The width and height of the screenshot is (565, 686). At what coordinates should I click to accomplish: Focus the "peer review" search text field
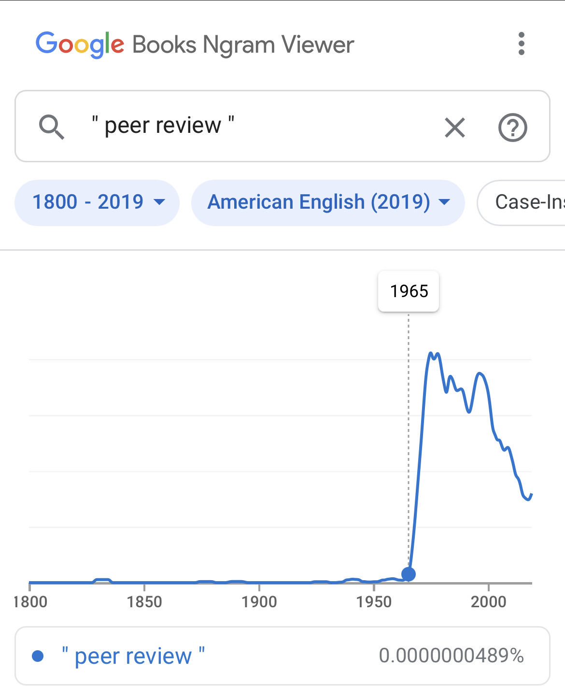tap(241, 126)
